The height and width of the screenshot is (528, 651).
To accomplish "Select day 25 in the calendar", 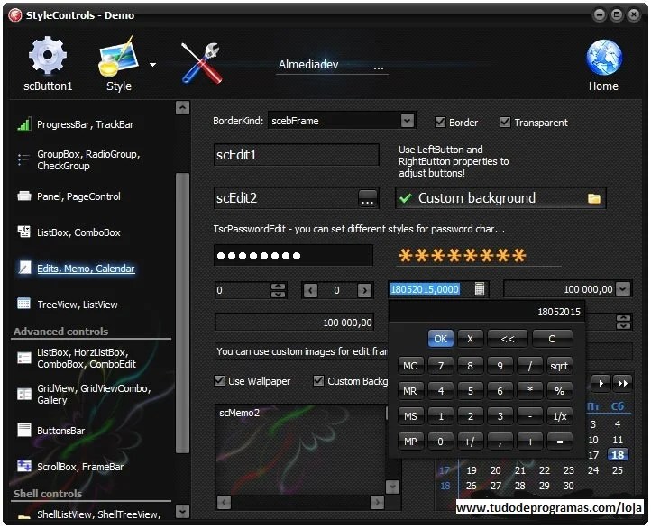I will click(x=618, y=470).
